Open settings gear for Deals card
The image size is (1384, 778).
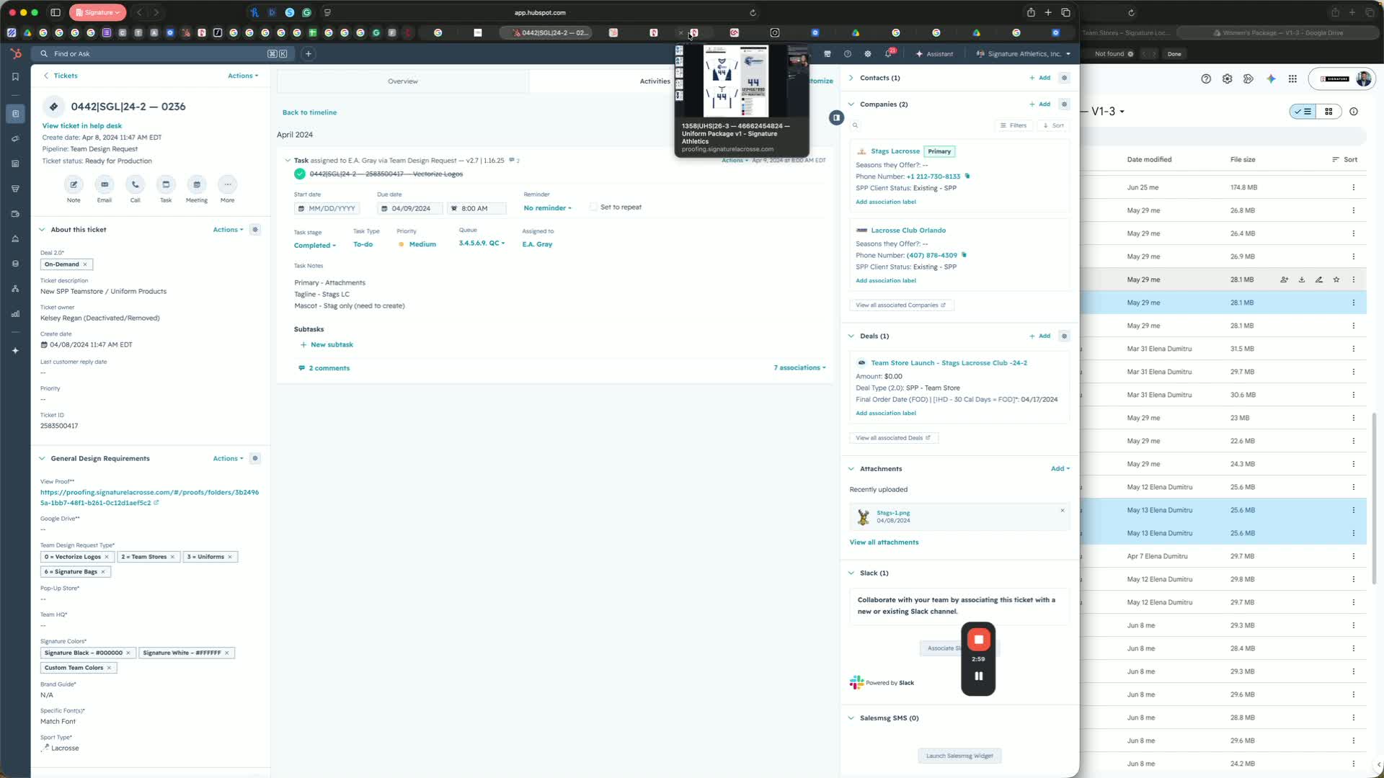click(1065, 336)
